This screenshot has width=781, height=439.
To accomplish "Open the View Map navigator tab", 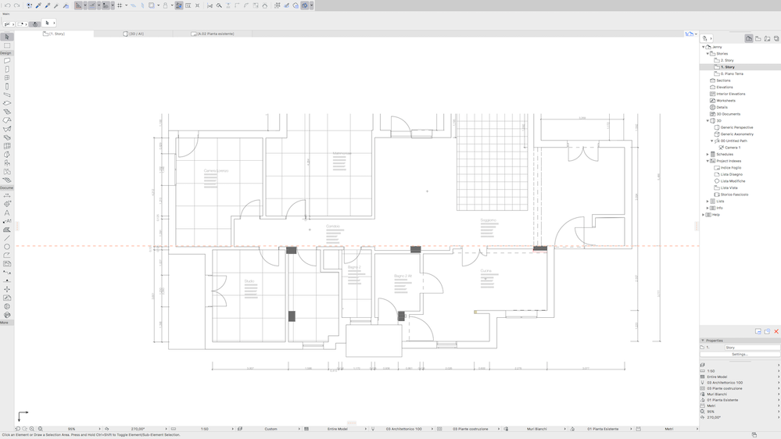I will (x=758, y=38).
